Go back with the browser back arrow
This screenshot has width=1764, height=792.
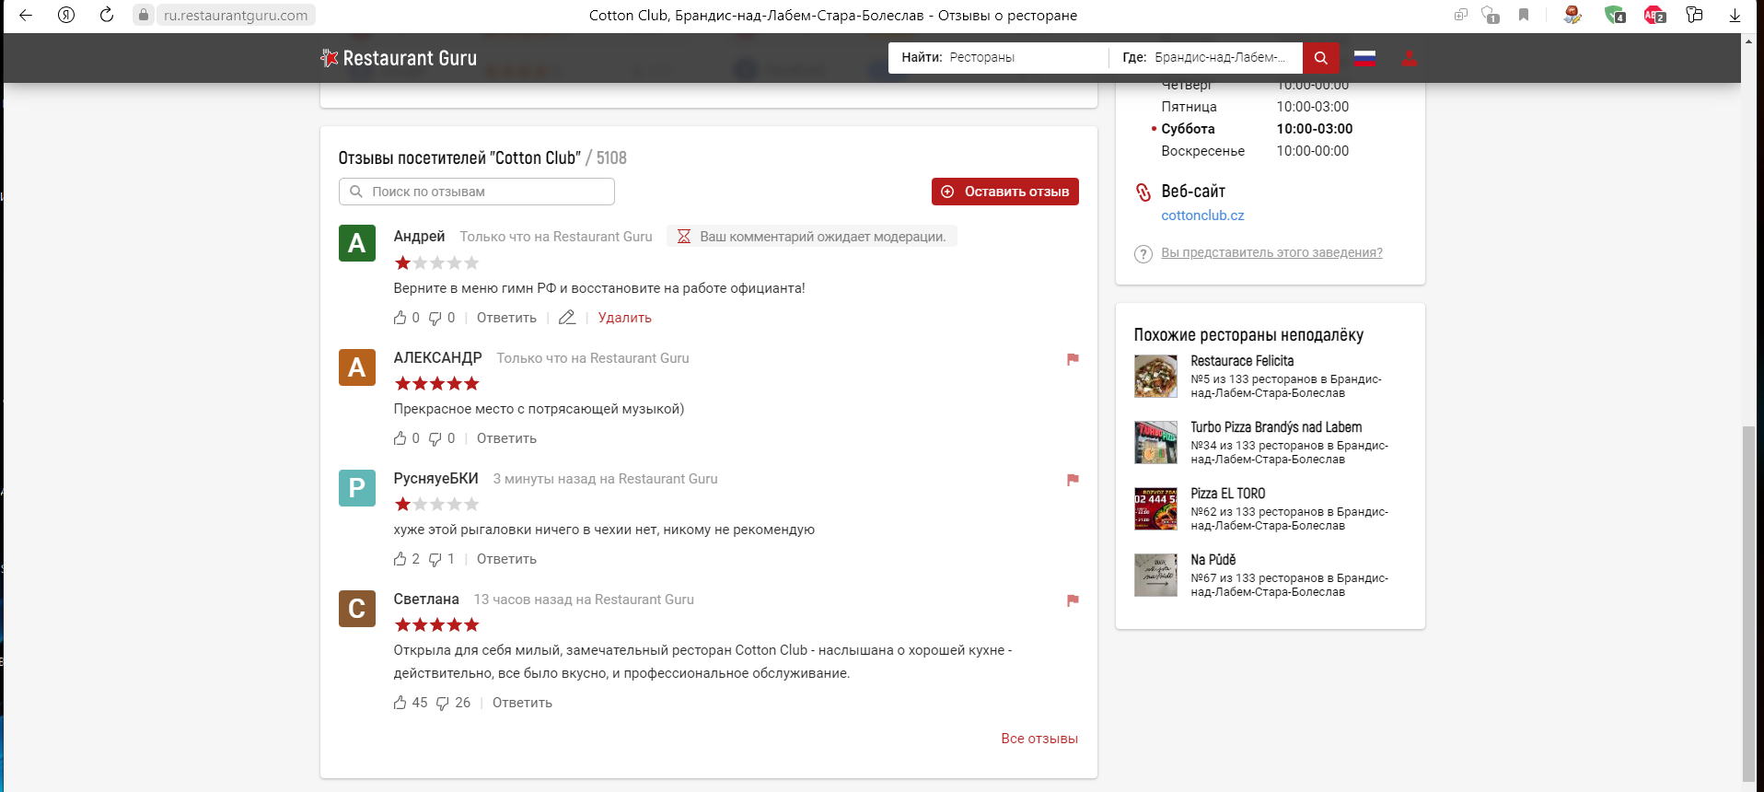[26, 15]
